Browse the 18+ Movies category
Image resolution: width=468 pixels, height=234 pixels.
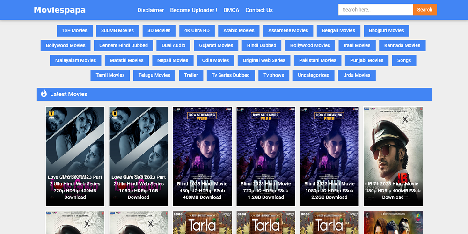click(74, 30)
